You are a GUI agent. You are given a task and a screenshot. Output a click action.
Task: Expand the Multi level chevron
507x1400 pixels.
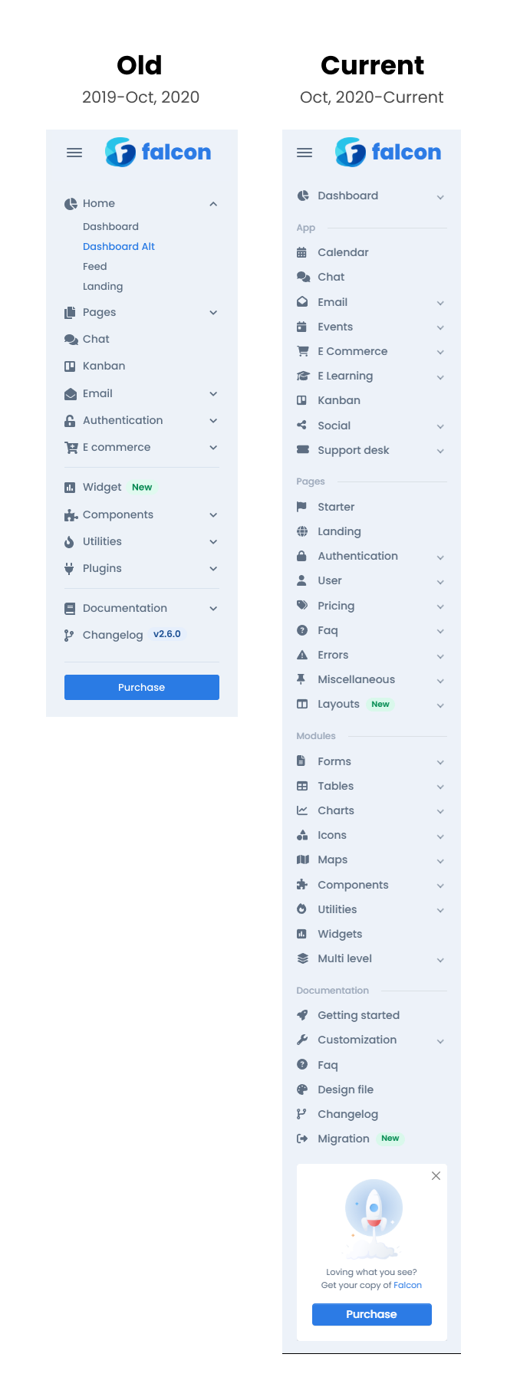tap(440, 959)
